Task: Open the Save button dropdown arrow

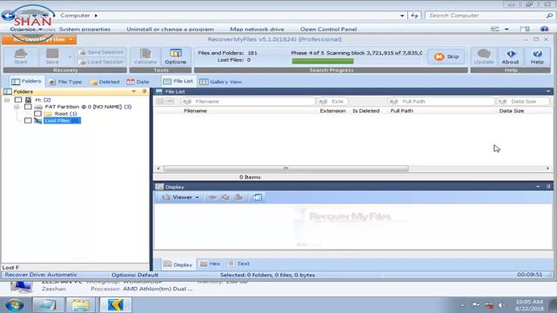Action: coord(70,57)
